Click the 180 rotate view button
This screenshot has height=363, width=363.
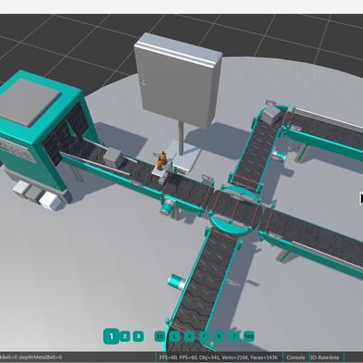(249, 336)
